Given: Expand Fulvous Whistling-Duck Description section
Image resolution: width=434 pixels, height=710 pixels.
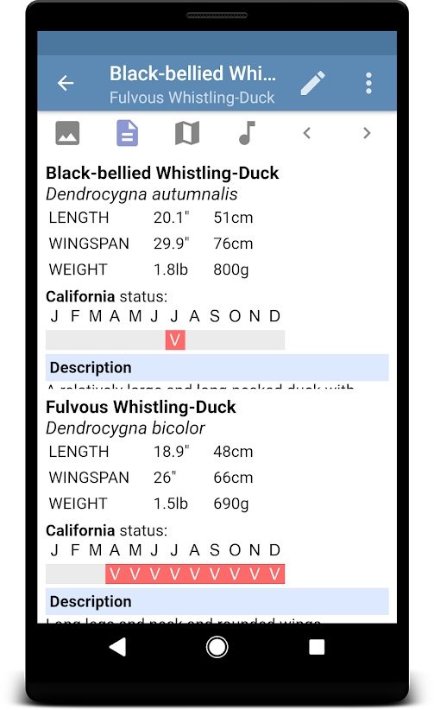Looking at the screenshot, I should pyautogui.click(x=217, y=601).
